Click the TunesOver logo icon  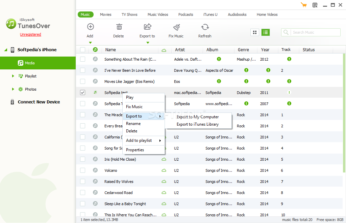click(11, 24)
